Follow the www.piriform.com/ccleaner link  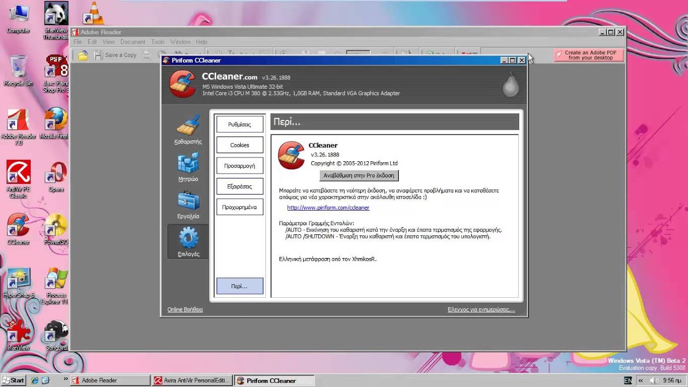click(x=328, y=207)
